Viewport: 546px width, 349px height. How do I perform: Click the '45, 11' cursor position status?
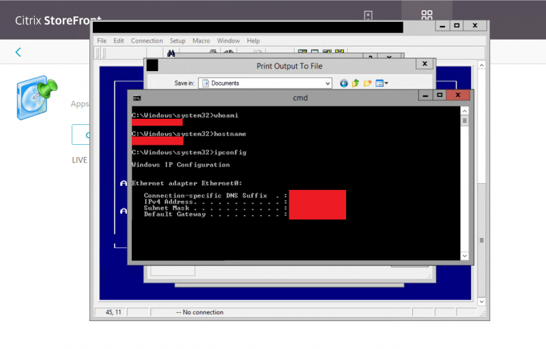(113, 312)
